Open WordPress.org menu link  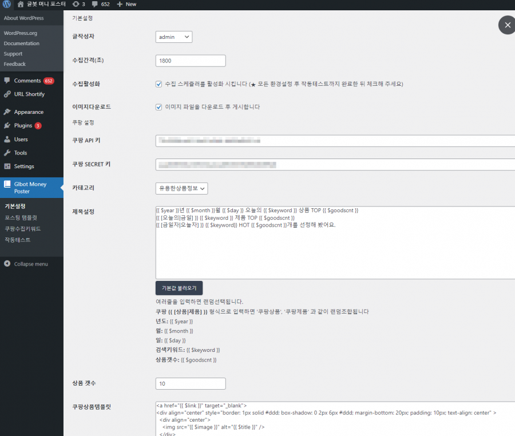[x=21, y=33]
